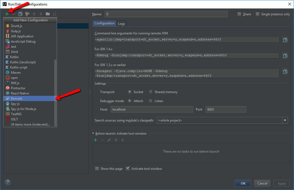
Task: Click the Sort Configurations alphabetically icon
Action: [54, 14]
